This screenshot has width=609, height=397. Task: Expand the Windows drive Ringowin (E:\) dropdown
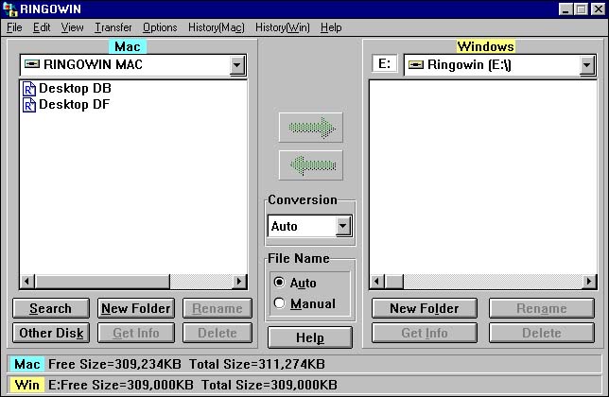pyautogui.click(x=587, y=65)
